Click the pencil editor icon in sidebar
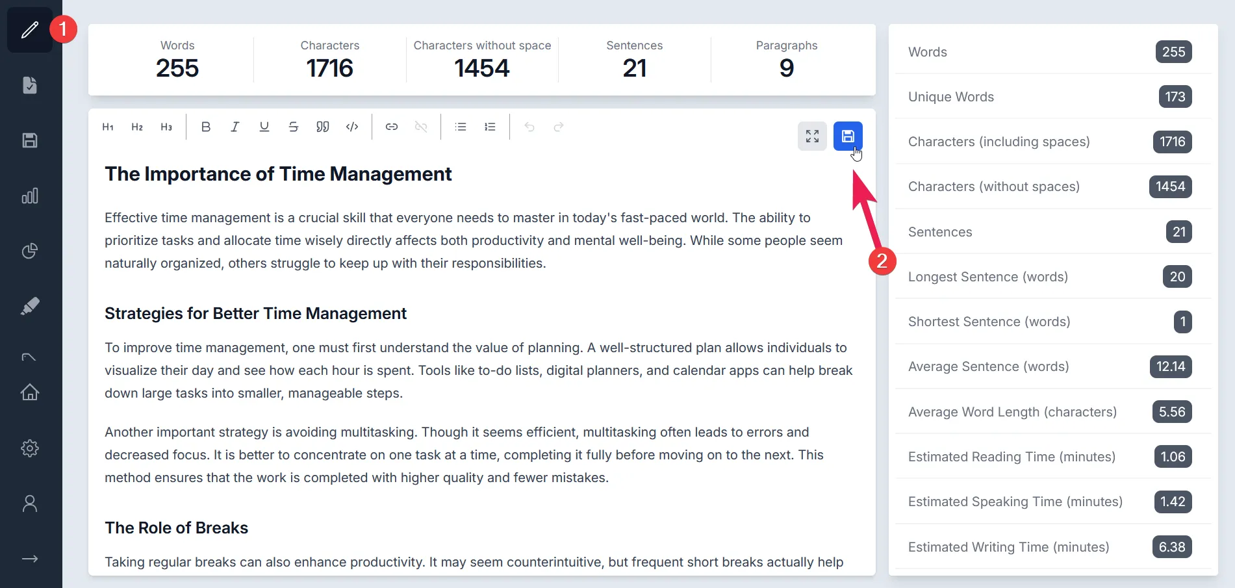Screen dimensions: 1235x588 coord(30,30)
